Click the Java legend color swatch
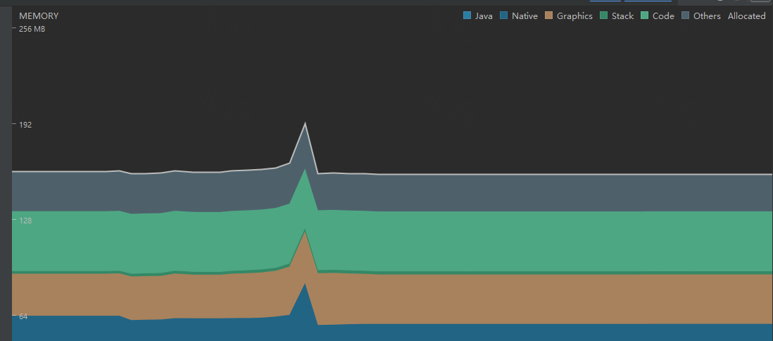This screenshot has height=341, width=773. coord(467,15)
